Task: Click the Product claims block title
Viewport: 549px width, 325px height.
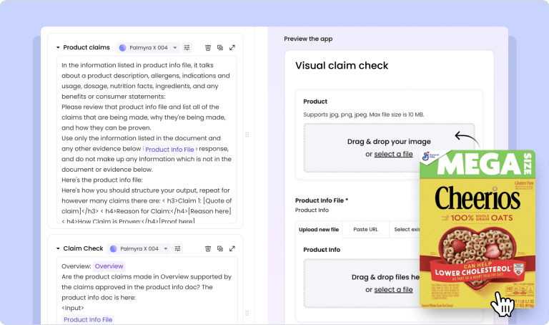Action: 86,47
